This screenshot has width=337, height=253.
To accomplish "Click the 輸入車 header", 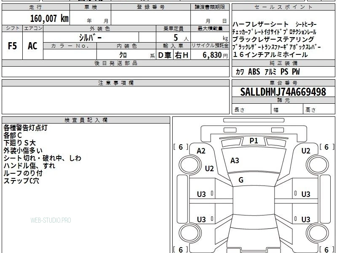I will pos(173,46).
